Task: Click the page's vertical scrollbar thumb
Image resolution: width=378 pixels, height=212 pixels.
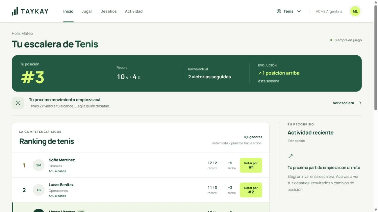Action: 376,58
